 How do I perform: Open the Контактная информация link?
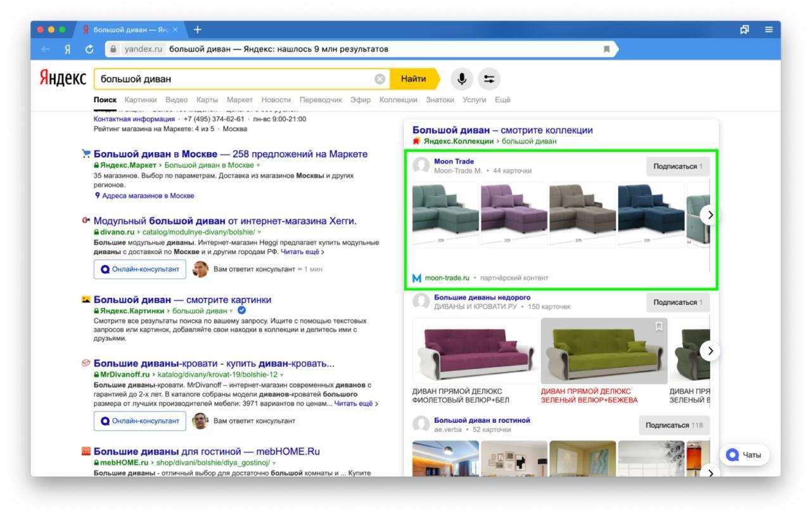point(134,119)
